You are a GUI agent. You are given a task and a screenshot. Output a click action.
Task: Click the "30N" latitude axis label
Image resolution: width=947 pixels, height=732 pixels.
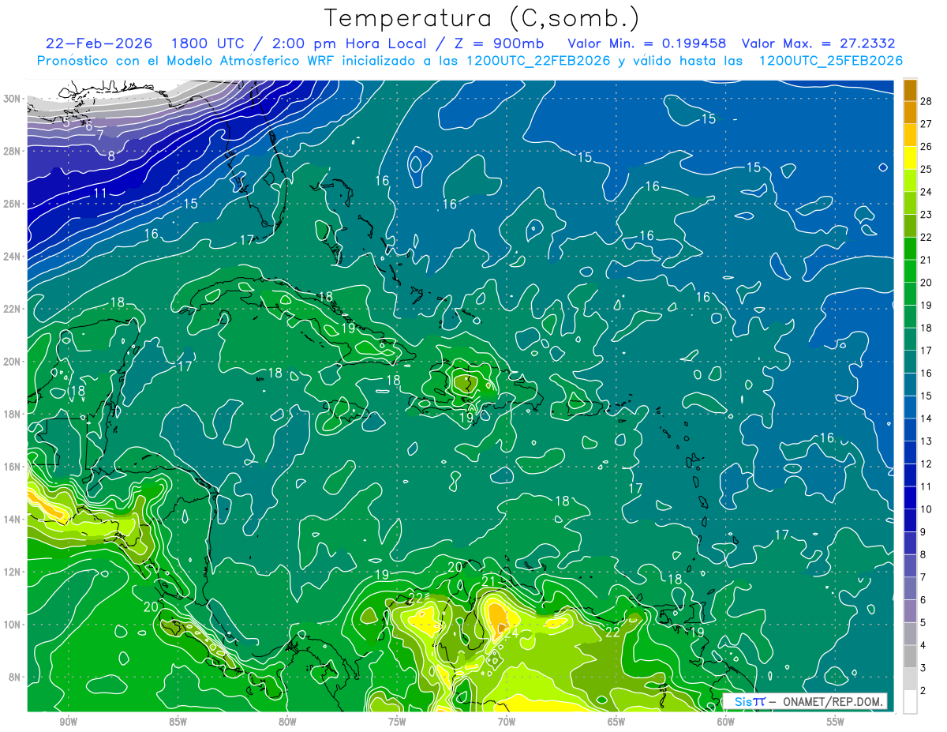[x=13, y=99]
